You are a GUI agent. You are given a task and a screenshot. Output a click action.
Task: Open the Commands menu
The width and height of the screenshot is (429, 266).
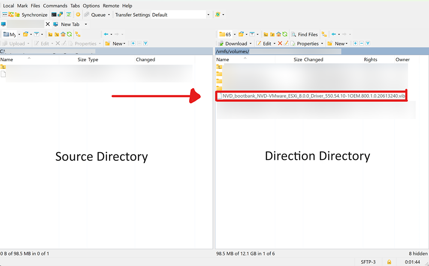tap(55, 6)
